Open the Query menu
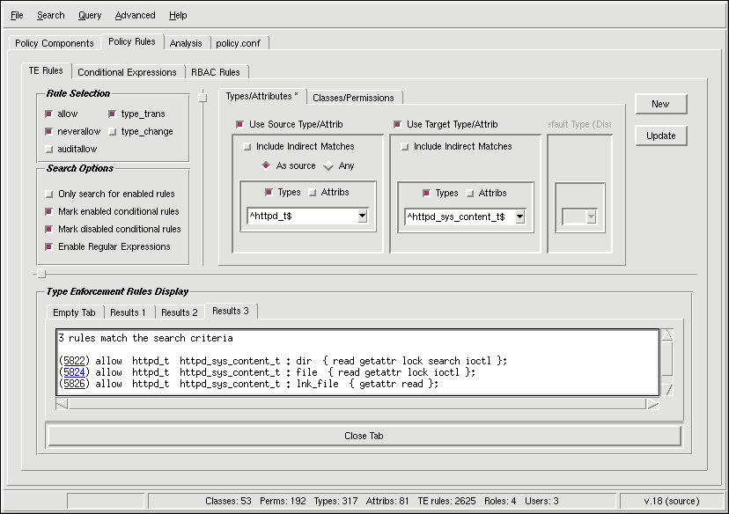The width and height of the screenshot is (729, 514). tap(89, 15)
